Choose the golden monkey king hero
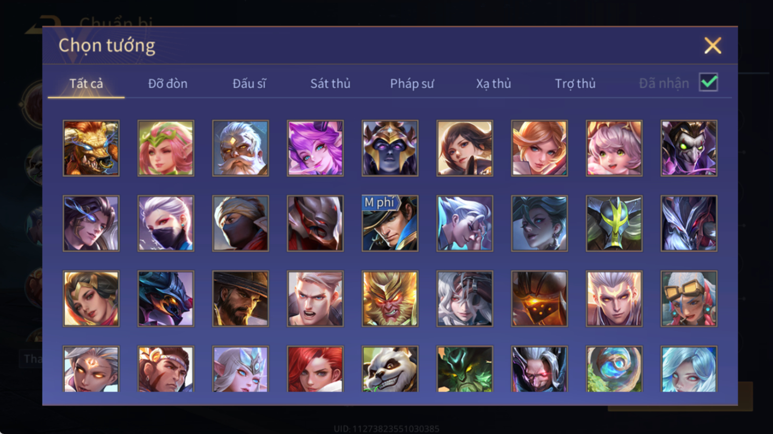The height and width of the screenshot is (434, 773). (390, 298)
